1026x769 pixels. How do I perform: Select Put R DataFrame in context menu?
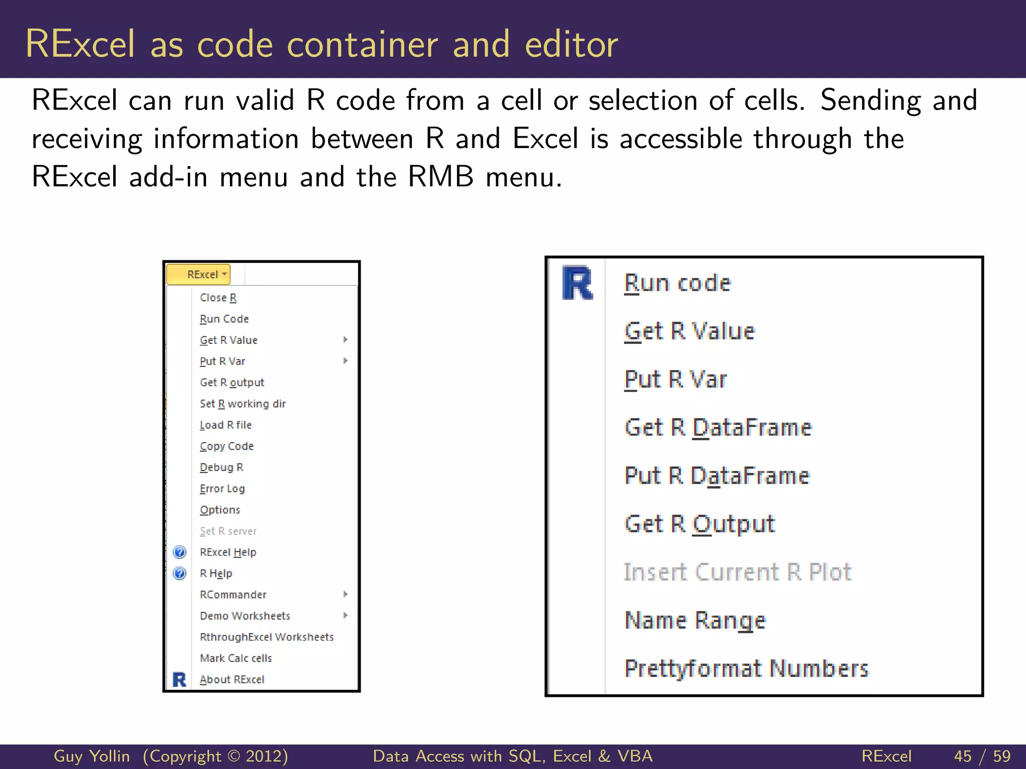pyautogui.click(x=717, y=476)
